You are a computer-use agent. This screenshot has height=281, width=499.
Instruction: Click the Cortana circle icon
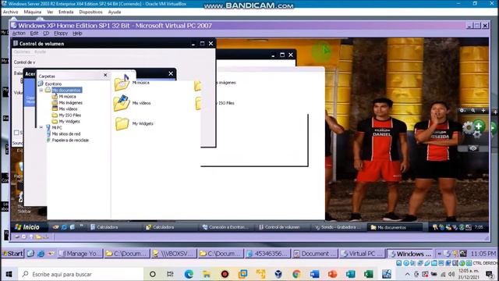pyautogui.click(x=153, y=274)
